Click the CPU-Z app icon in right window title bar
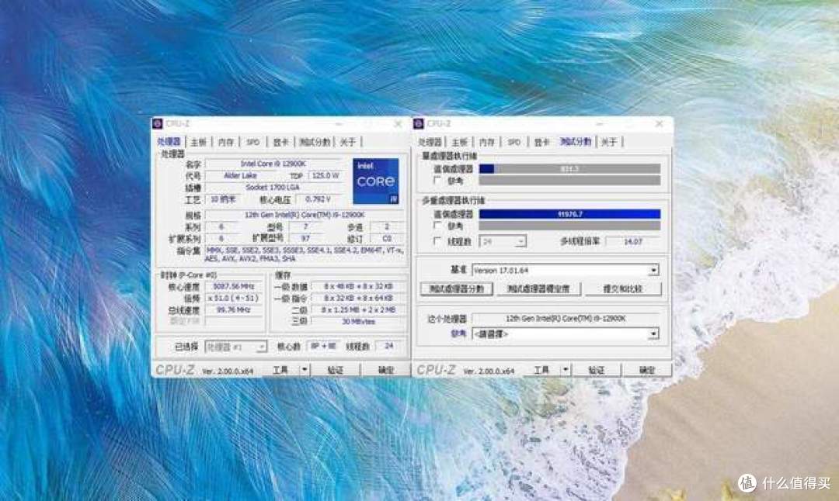 tap(419, 124)
